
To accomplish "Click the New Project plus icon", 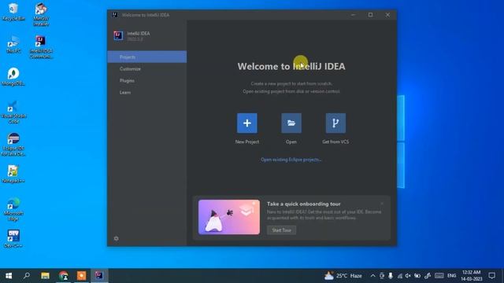I will 246,123.
